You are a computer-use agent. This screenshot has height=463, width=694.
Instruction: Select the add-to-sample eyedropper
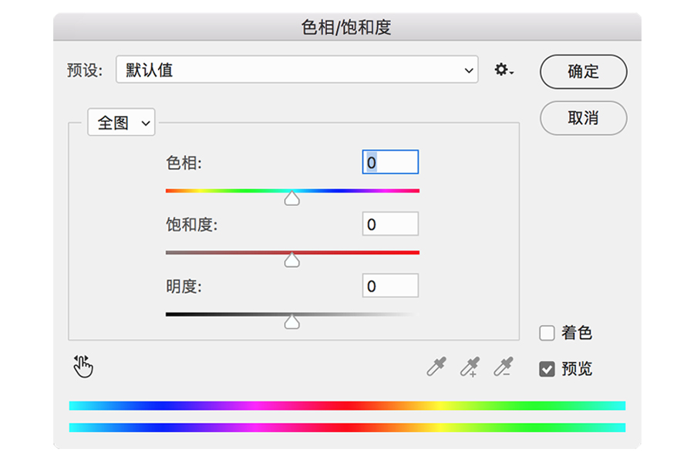coord(470,367)
